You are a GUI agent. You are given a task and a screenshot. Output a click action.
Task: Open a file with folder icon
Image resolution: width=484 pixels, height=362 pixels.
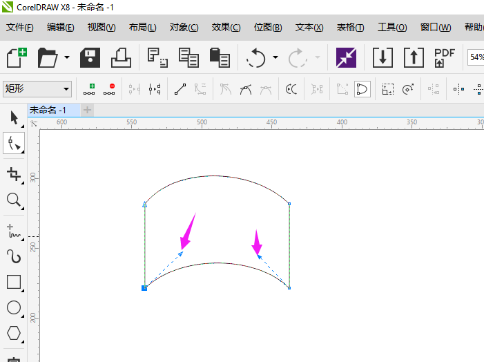pyautogui.click(x=48, y=57)
